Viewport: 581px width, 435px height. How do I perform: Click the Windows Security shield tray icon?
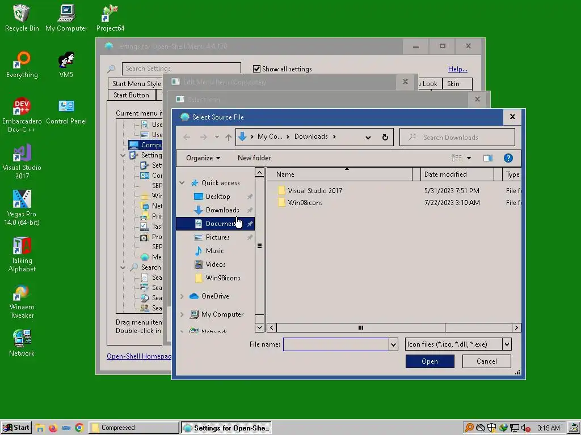(x=492, y=428)
